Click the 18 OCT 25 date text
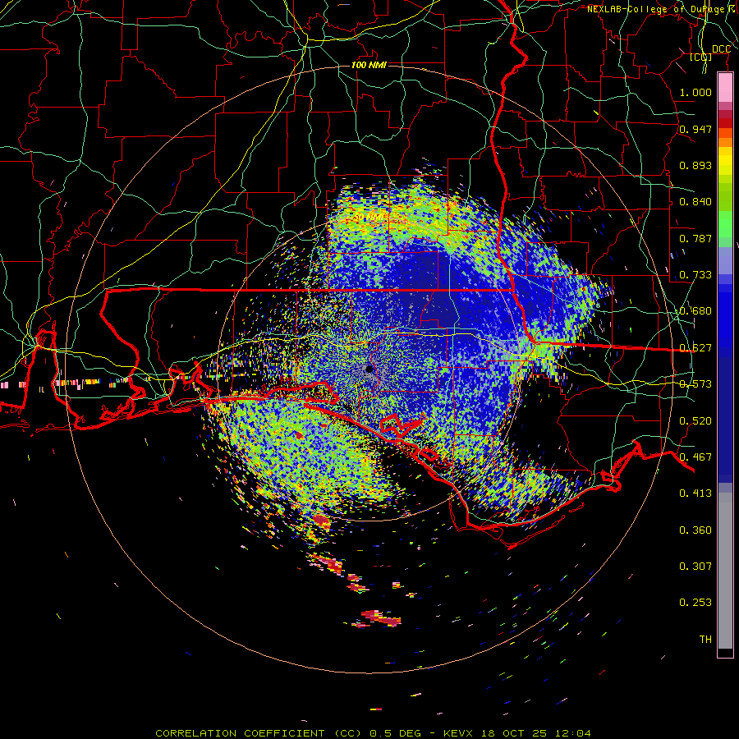The image size is (739, 739). [514, 733]
